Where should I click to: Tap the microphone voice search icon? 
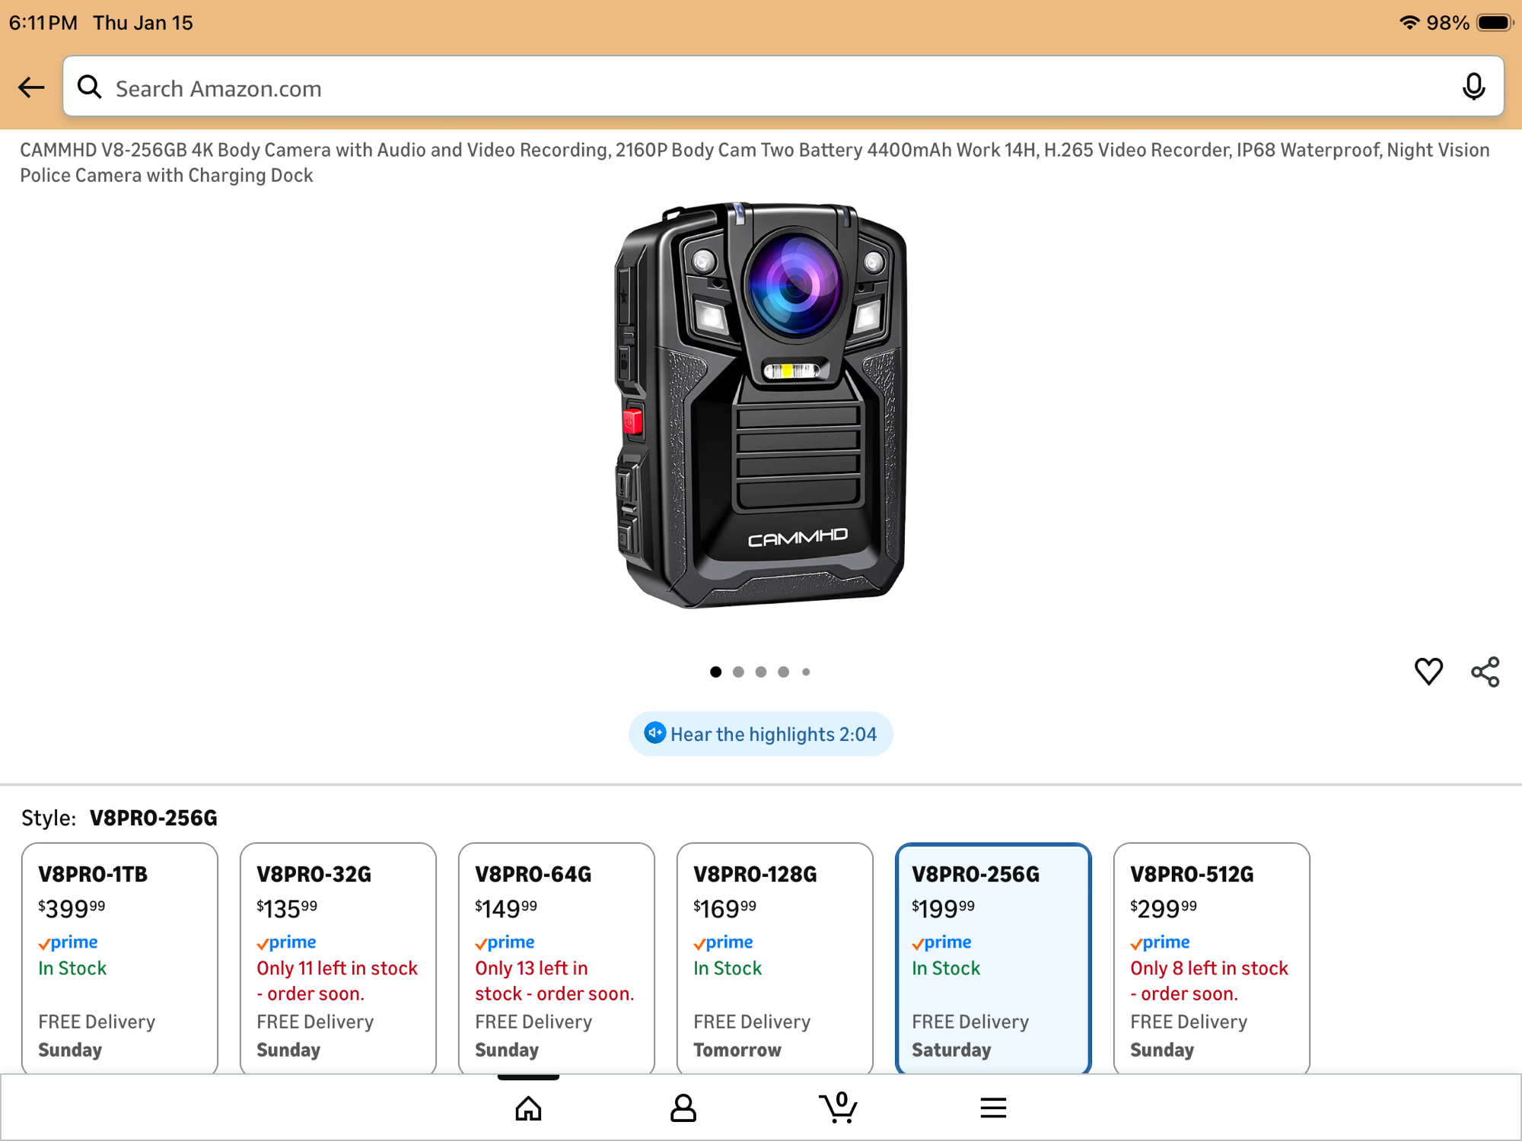pos(1473,87)
